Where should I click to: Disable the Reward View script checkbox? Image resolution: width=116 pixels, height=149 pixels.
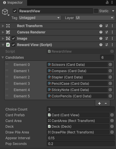13,45
